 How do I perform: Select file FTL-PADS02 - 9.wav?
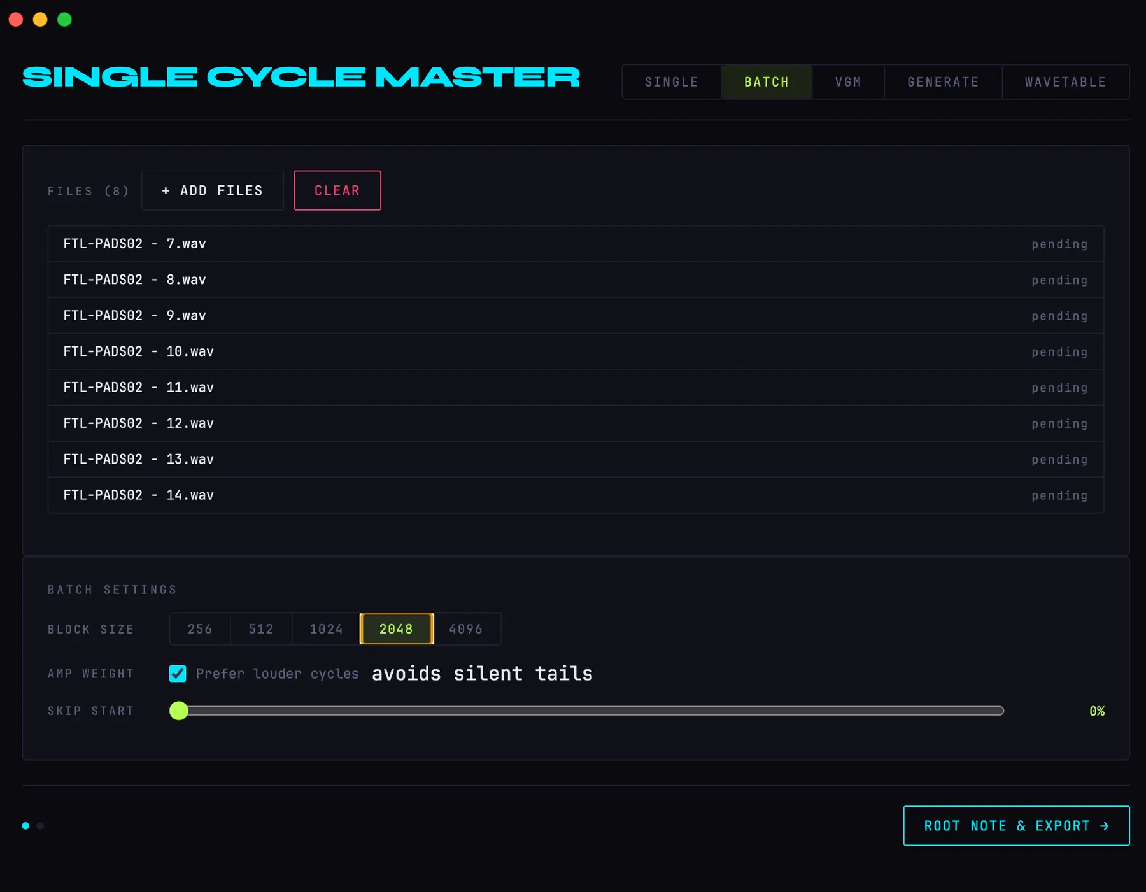(576, 316)
